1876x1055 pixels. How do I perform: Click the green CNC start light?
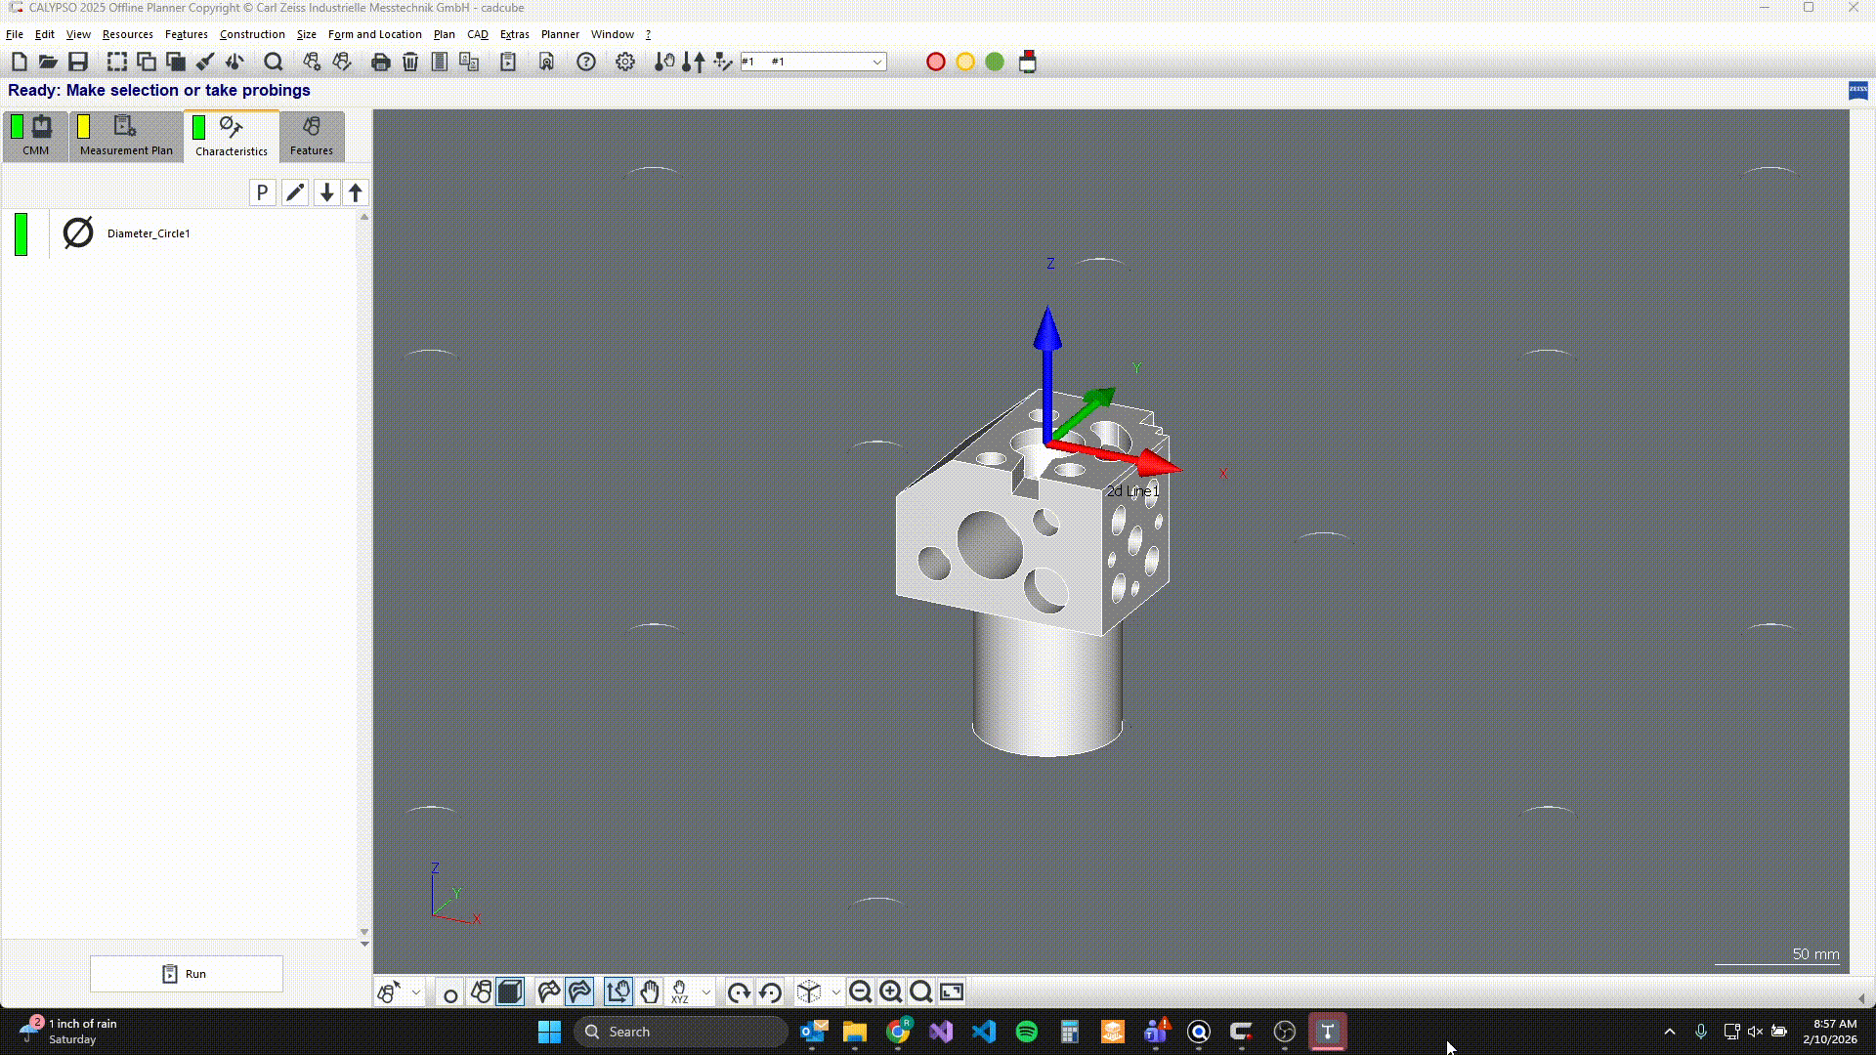tap(995, 62)
